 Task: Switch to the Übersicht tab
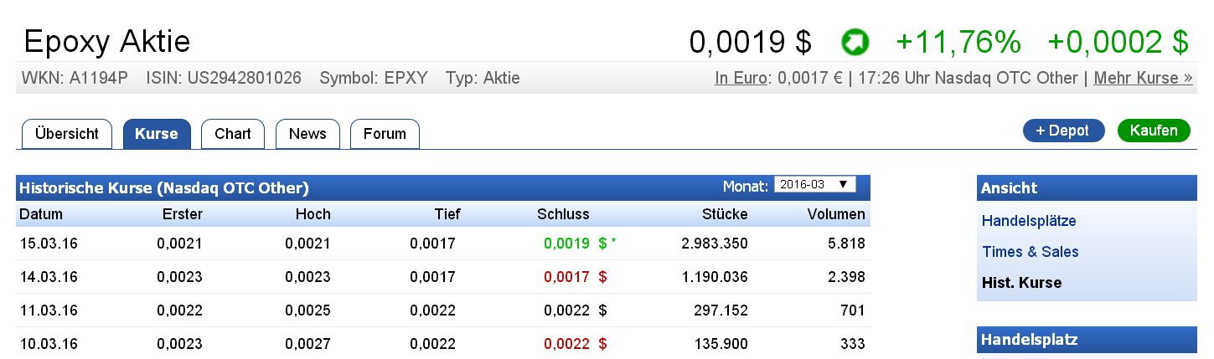67,134
